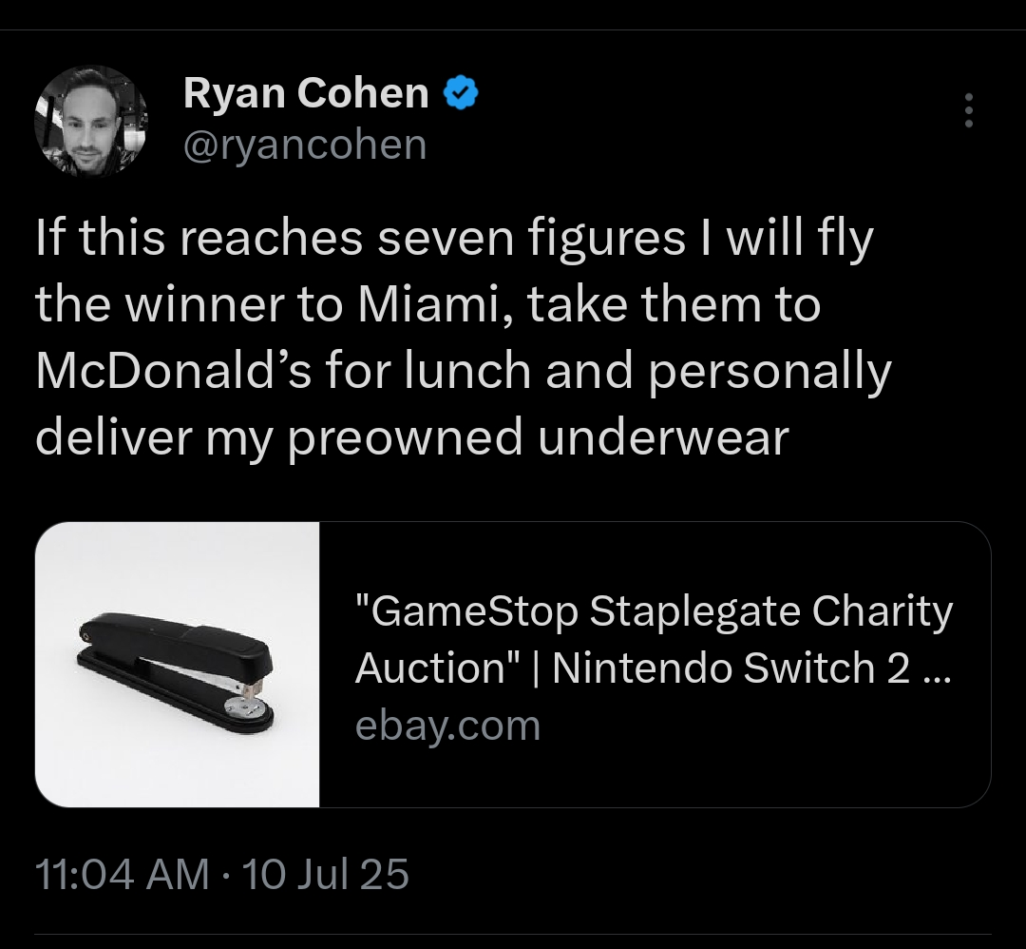Click the ebay.com domain label
Image resolution: width=1026 pixels, height=949 pixels.
[x=447, y=726]
